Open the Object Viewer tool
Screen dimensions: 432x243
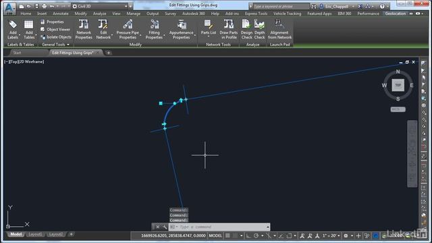click(55, 29)
